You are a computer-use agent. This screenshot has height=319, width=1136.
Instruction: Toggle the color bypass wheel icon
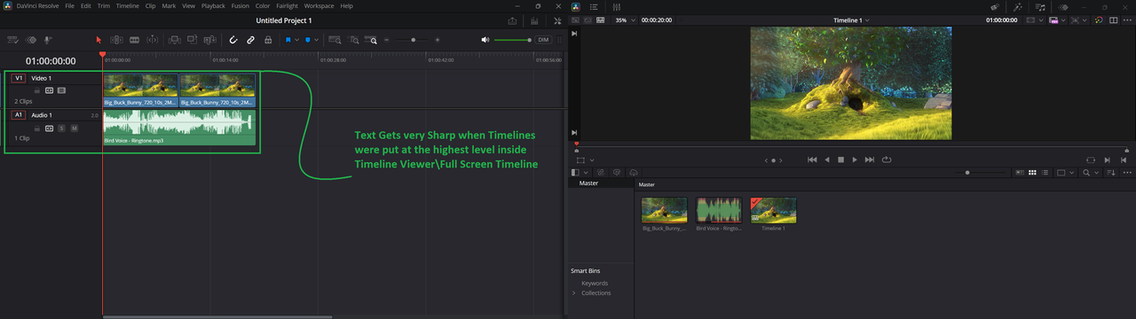1100,19
